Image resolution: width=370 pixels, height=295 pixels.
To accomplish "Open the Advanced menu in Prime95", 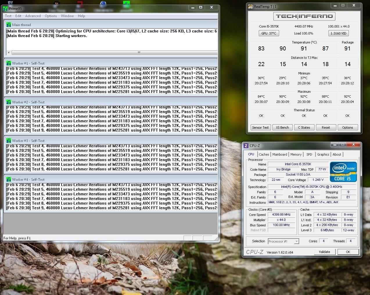I will coord(33,16).
